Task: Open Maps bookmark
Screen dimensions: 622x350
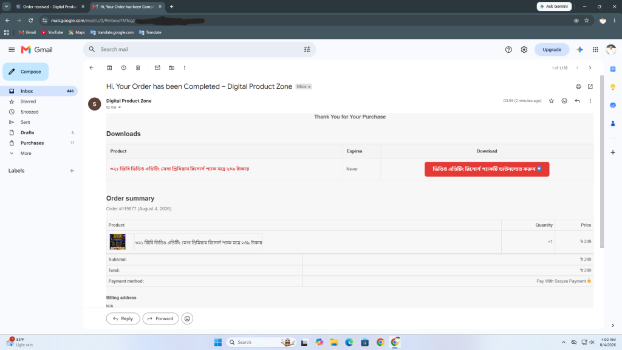Action: tap(77, 33)
